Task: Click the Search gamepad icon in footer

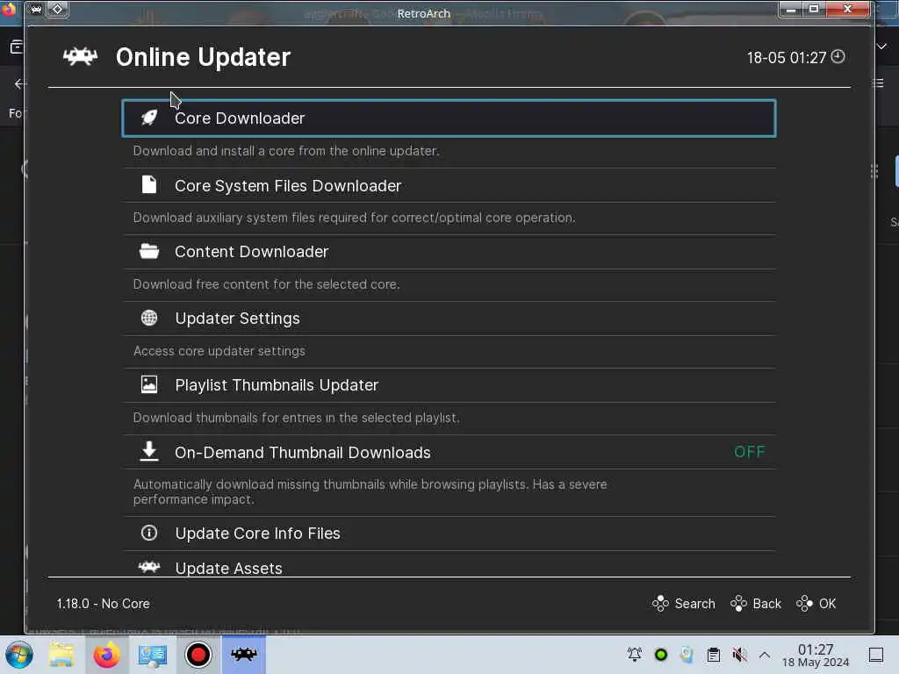Action: [660, 604]
